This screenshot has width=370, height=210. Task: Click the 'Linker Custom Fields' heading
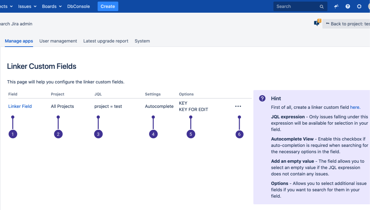tap(42, 66)
